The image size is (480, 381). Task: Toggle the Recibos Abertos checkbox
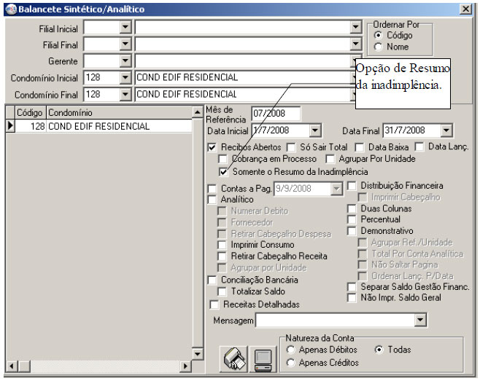[x=212, y=147]
